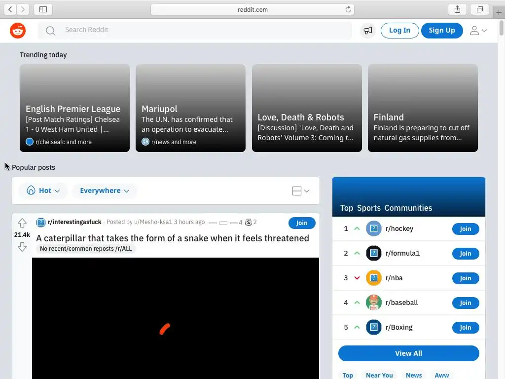Viewport: 505px width, 379px height.
Task: Open the r/Boxing community link
Action: point(399,327)
